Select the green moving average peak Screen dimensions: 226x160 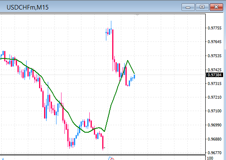[x=128, y=61]
